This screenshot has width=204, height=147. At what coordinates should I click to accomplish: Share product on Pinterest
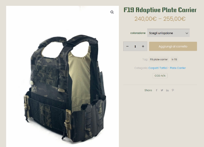pyautogui.click(x=173, y=90)
